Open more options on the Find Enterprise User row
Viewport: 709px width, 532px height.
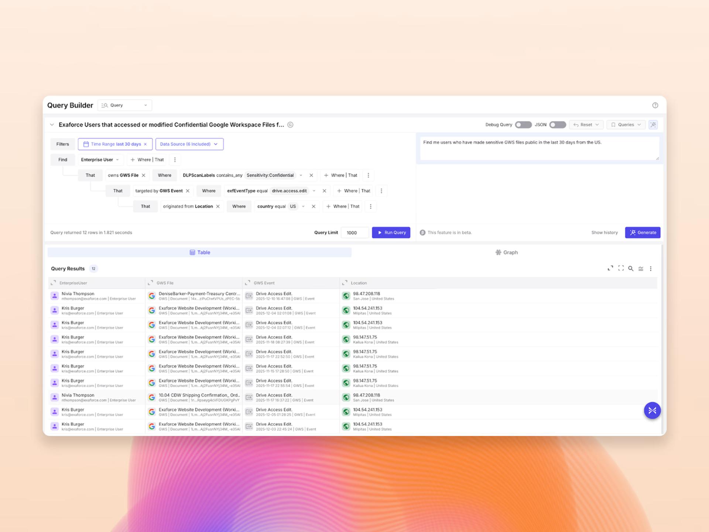pos(175,160)
